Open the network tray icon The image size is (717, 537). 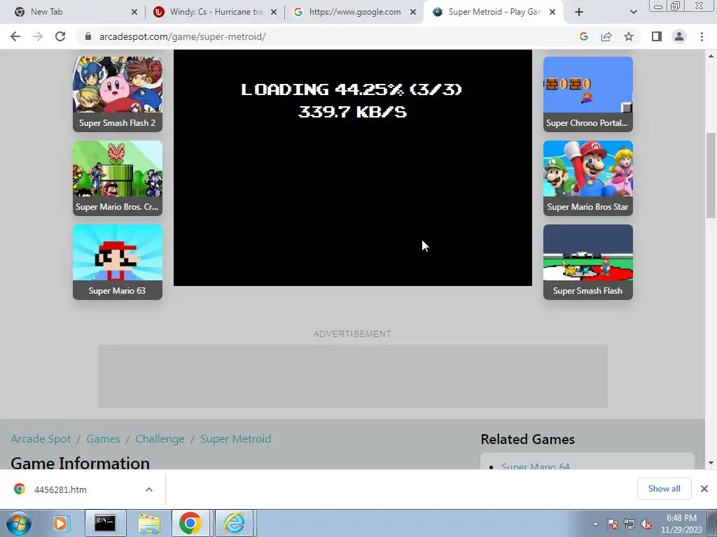coord(629,524)
